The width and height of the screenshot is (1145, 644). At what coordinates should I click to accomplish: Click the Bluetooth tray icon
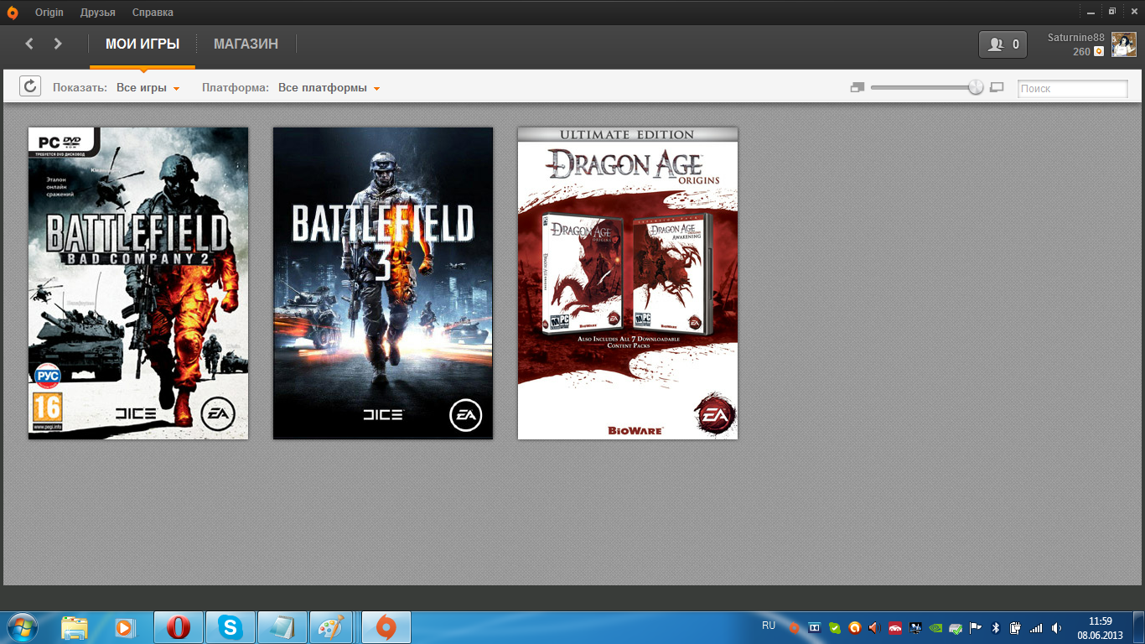click(996, 627)
